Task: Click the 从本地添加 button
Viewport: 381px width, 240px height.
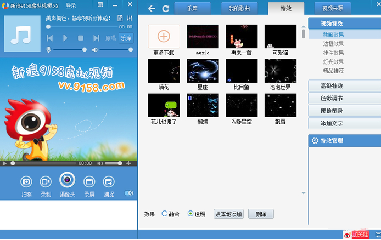Action: (x=228, y=214)
